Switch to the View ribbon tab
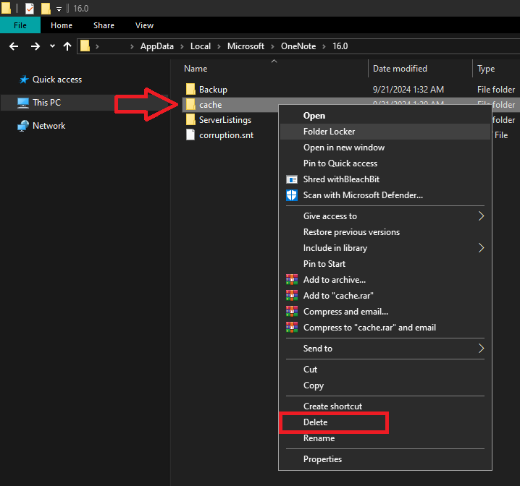 tap(144, 25)
